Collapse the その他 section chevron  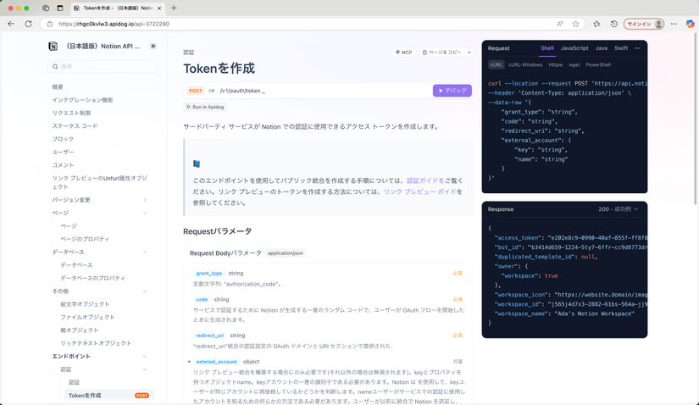[145, 291]
